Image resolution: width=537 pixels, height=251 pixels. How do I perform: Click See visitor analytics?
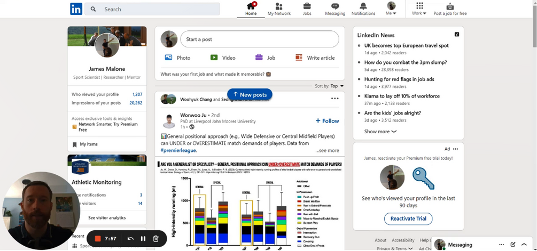click(x=107, y=218)
